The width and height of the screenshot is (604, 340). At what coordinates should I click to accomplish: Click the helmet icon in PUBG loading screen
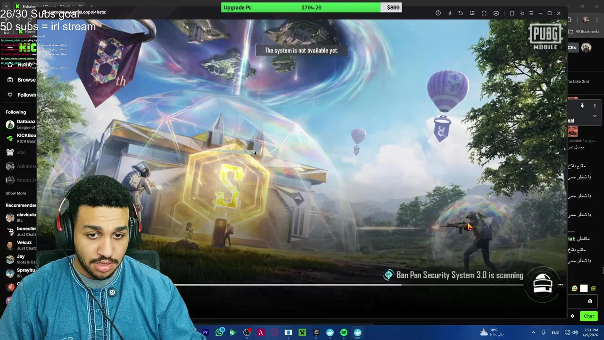[543, 284]
